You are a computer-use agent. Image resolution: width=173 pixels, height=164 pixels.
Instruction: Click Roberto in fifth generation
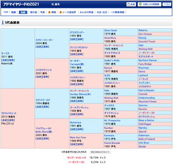[143, 30]
